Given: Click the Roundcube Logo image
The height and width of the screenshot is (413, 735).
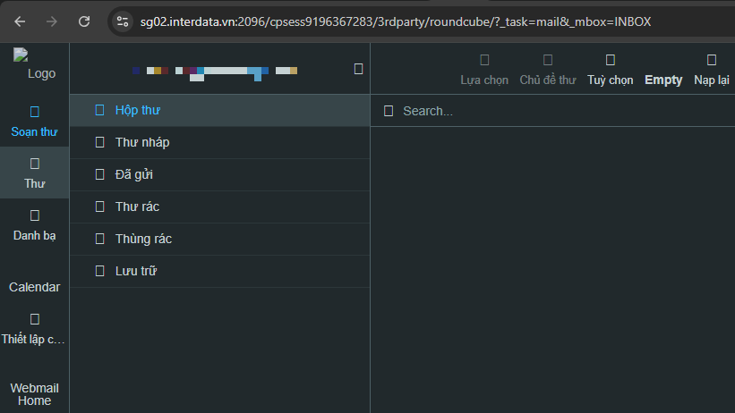Looking at the screenshot, I should [x=35, y=64].
